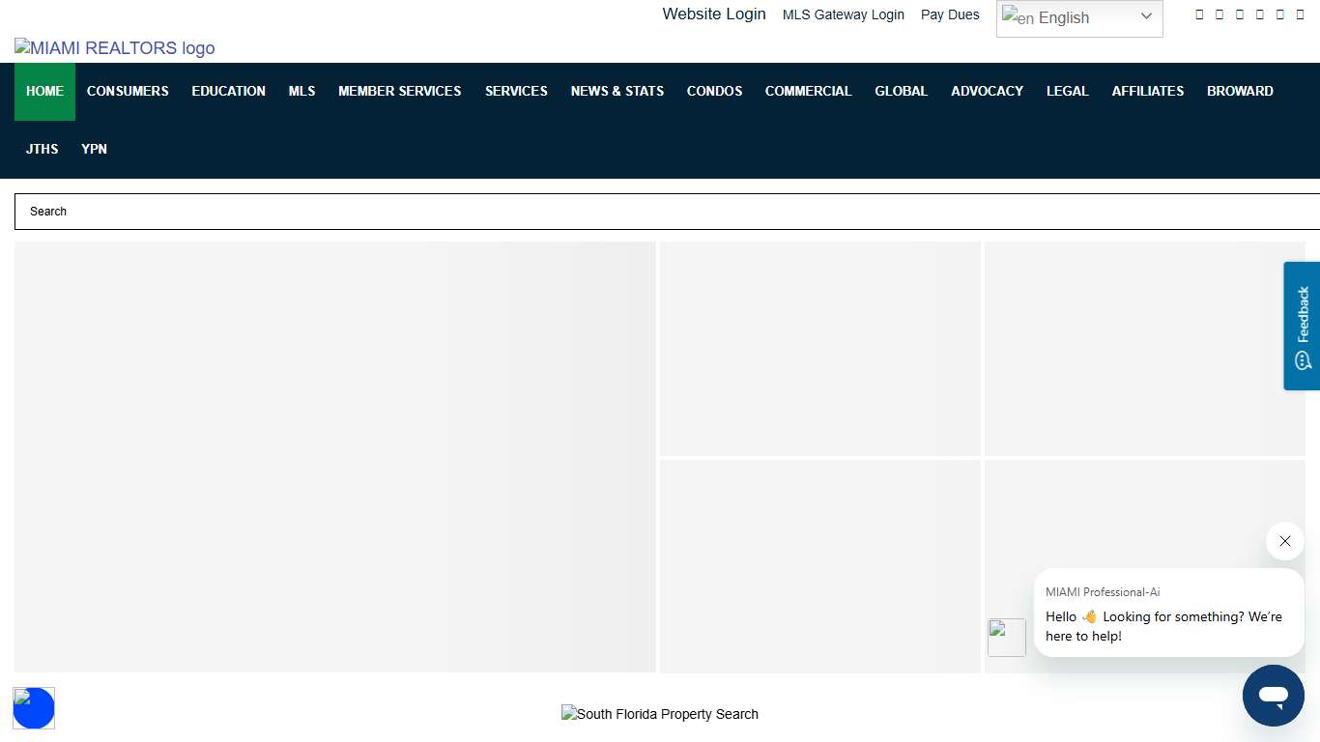Image resolution: width=1320 pixels, height=742 pixels.
Task: Open the Education menu
Action: [x=228, y=91]
